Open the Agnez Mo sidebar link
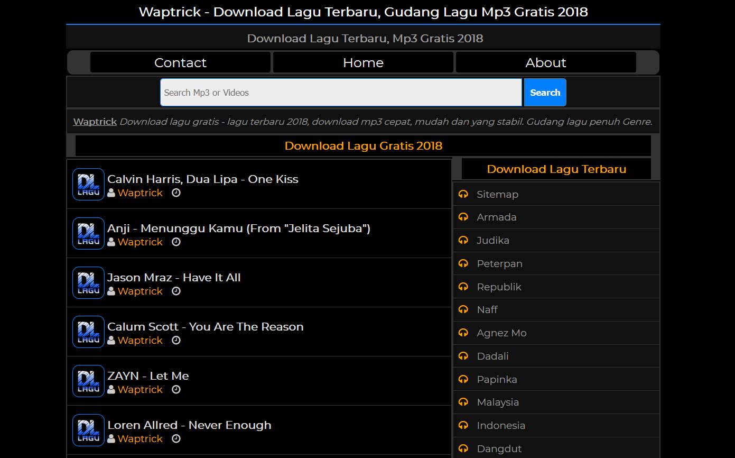This screenshot has width=735, height=458. pos(501,333)
